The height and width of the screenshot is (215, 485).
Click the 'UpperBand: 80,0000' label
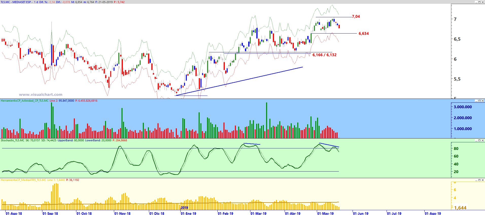point(71,140)
